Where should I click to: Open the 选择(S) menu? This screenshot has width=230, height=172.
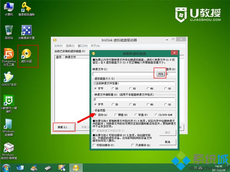70,46
